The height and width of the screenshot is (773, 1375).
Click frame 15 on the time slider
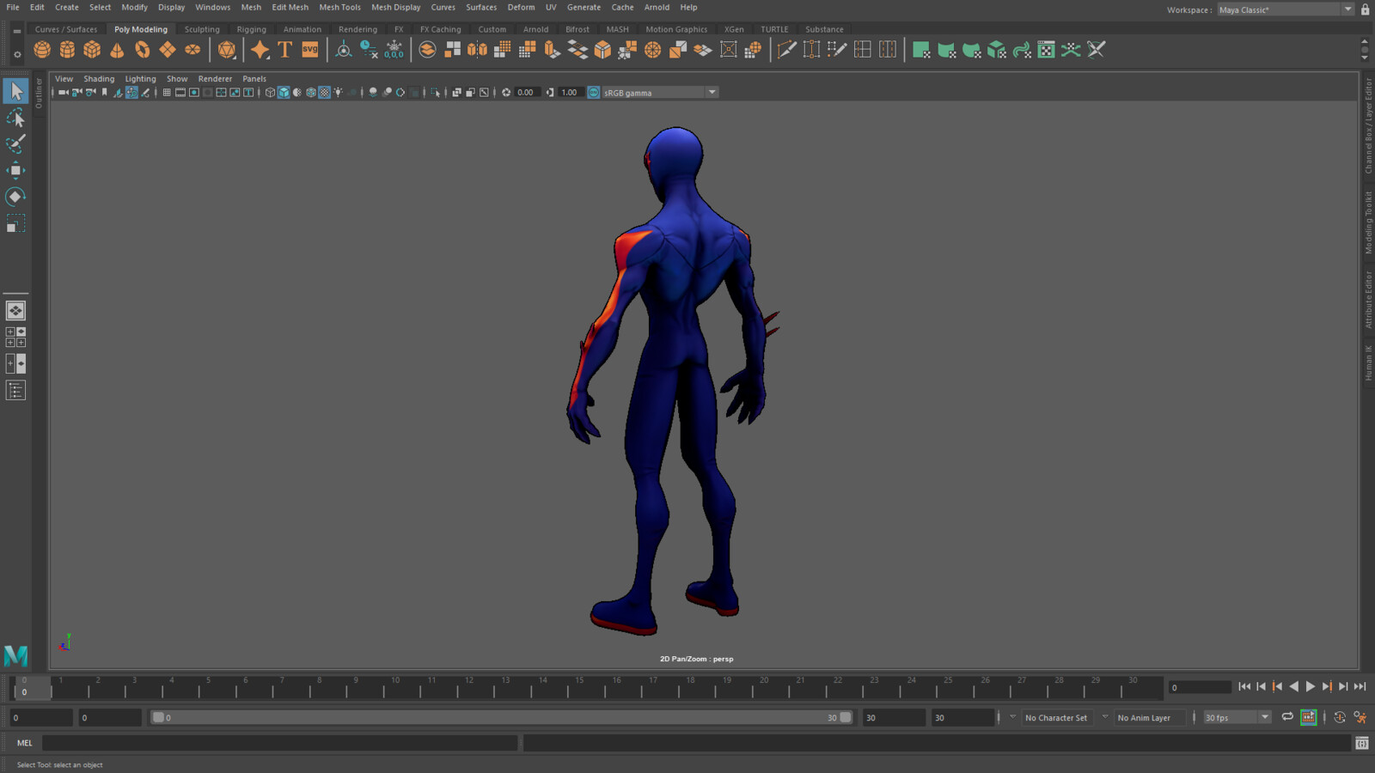pyautogui.click(x=577, y=687)
